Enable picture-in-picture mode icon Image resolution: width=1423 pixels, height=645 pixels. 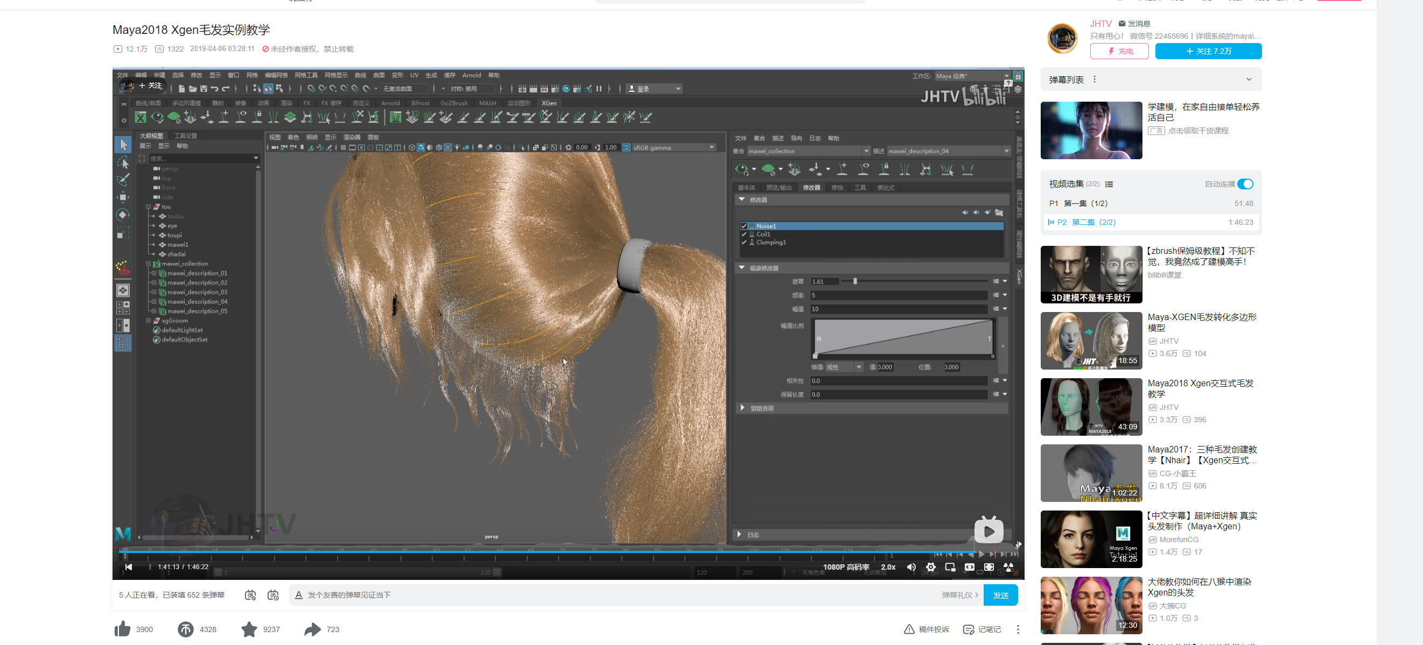(950, 566)
